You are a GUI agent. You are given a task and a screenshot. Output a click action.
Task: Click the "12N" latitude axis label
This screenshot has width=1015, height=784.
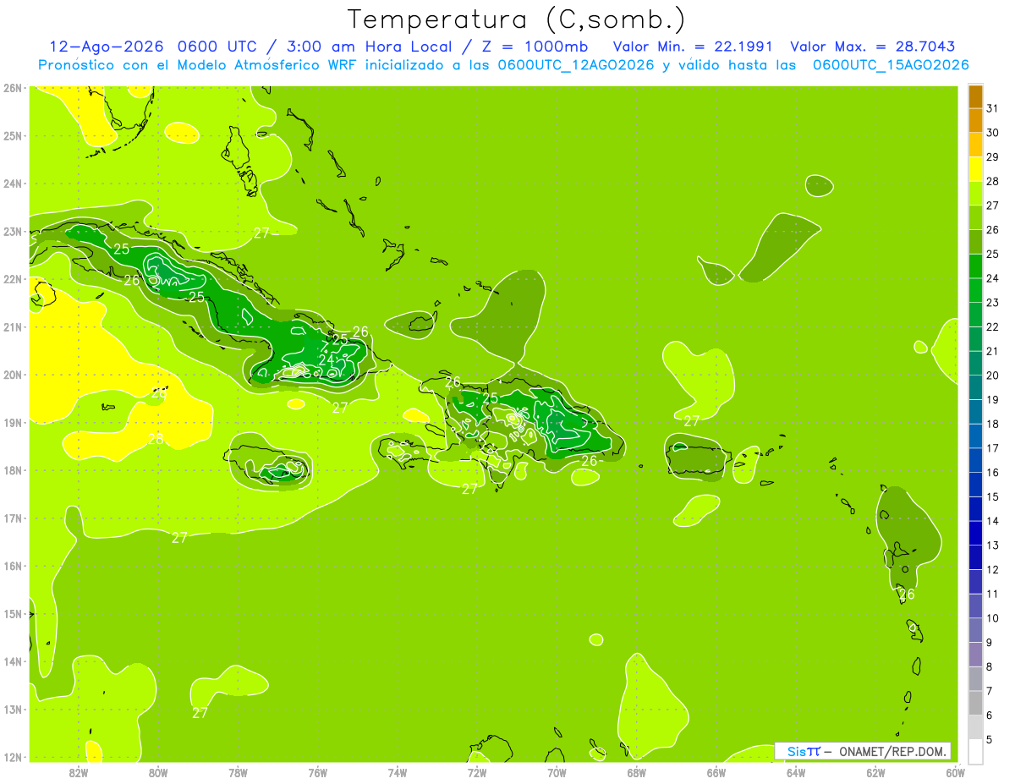click(13, 757)
